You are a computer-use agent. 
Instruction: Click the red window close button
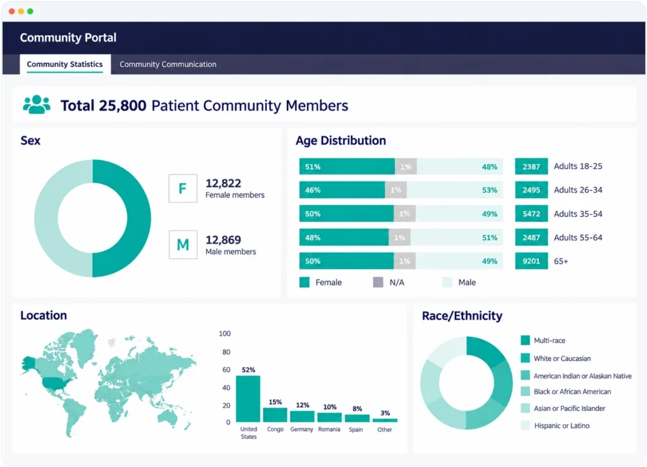[11, 11]
